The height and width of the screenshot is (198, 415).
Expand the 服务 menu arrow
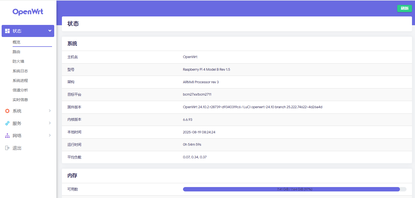coord(50,123)
